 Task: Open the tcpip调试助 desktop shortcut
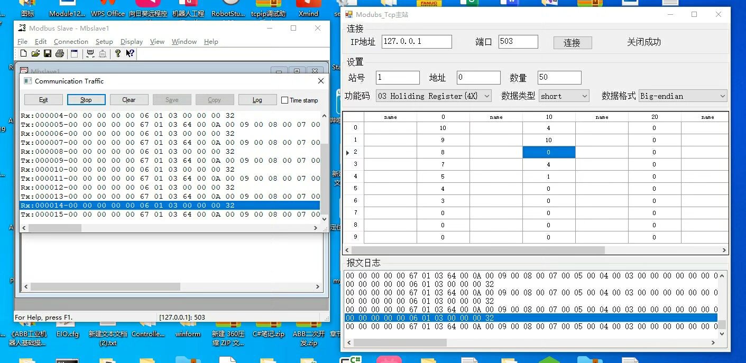point(268,9)
